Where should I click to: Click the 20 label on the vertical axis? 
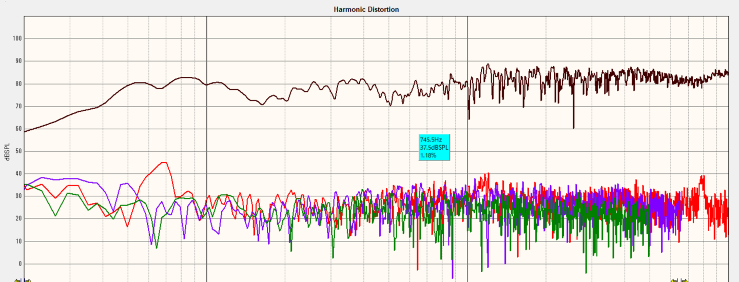pyautogui.click(x=18, y=219)
